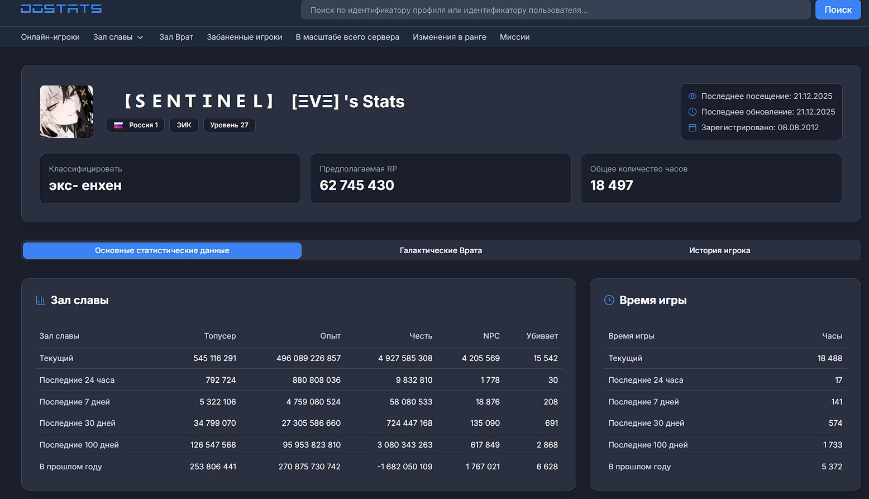This screenshot has width=869, height=499.
Task: Click the clock icon by Время игры
Action: 609,300
